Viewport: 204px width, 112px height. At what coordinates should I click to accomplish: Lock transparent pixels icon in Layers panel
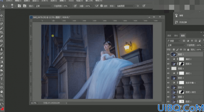tap(174, 50)
